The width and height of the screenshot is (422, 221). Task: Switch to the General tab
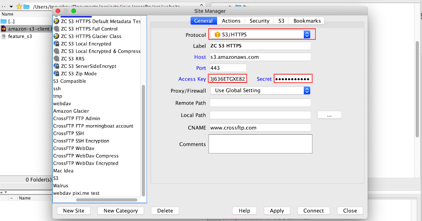tap(204, 21)
